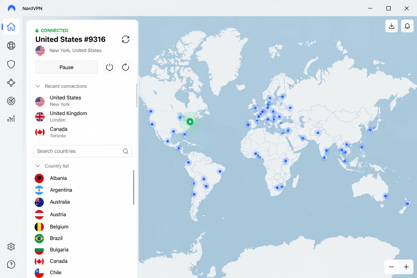This screenshot has width=417, height=278.
Task: Open the globe browsing icon in sidebar
Action: pyautogui.click(x=11, y=46)
